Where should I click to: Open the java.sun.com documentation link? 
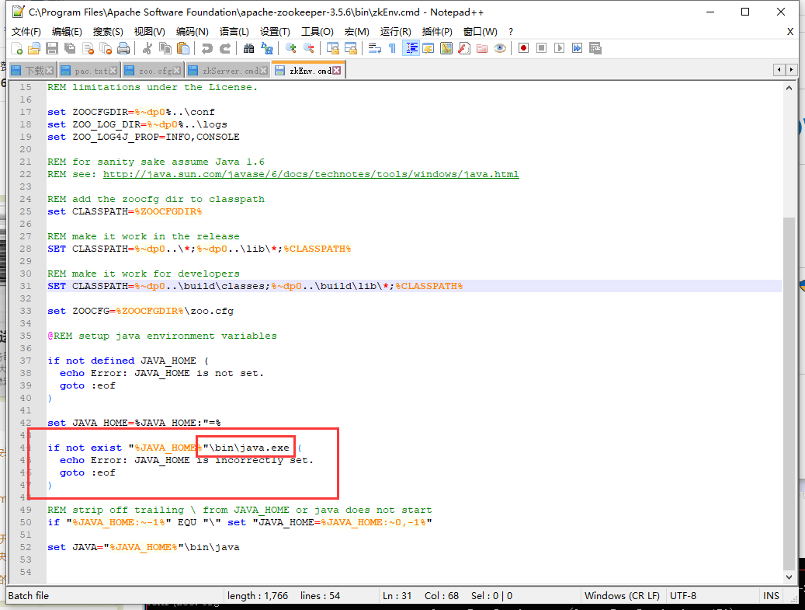click(311, 174)
